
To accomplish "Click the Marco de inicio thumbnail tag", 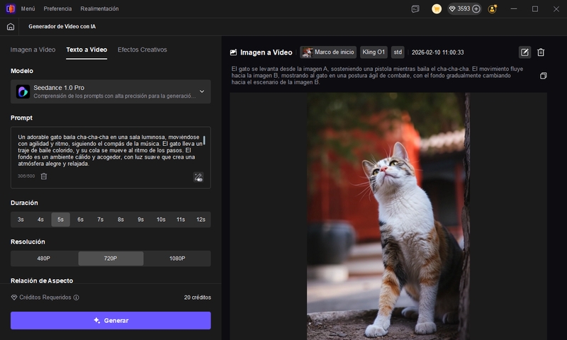I will pyautogui.click(x=328, y=52).
